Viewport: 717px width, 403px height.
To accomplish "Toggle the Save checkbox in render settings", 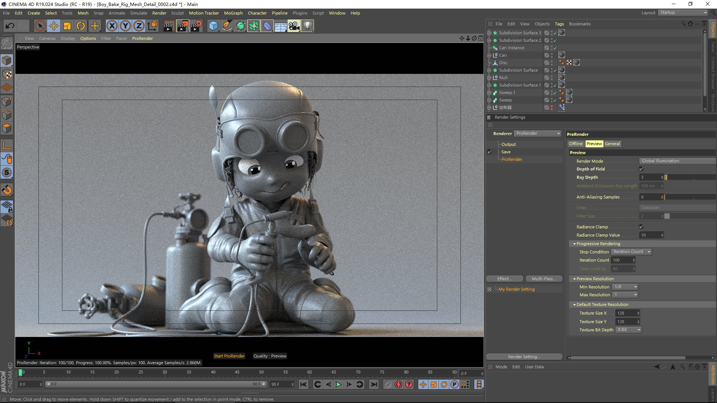I will (x=490, y=152).
